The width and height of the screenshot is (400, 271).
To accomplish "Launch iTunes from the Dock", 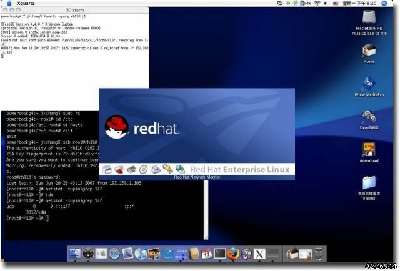I will tap(141, 254).
